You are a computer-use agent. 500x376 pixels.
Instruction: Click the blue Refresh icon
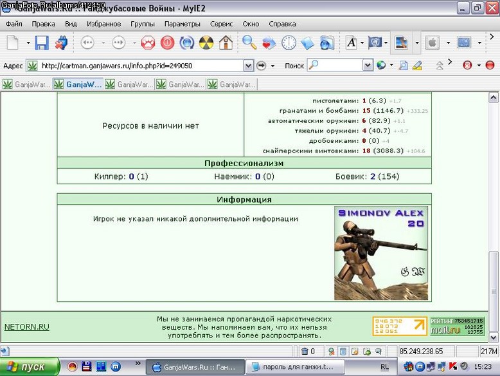187,42
